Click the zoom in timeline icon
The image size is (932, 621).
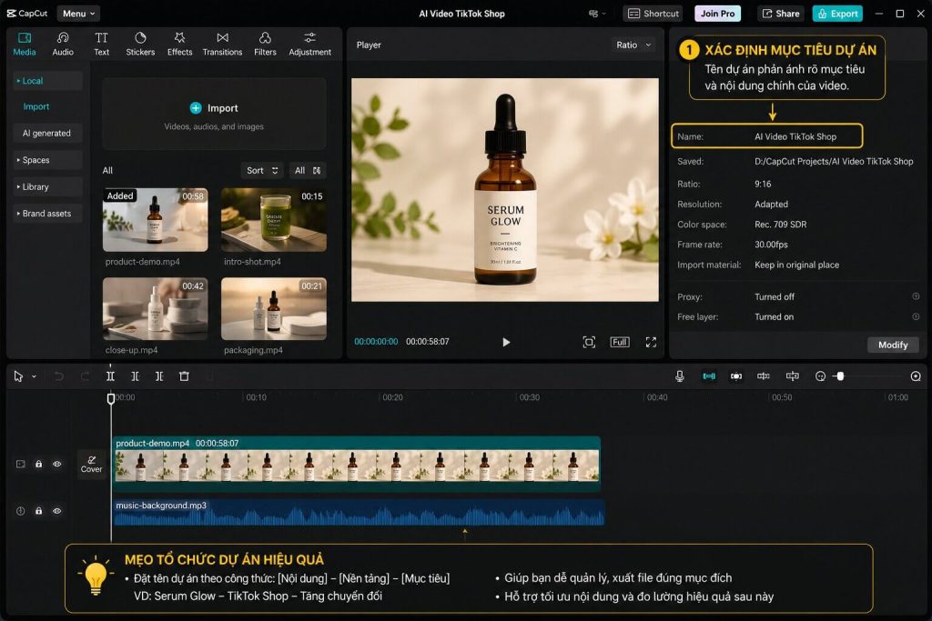click(x=916, y=376)
